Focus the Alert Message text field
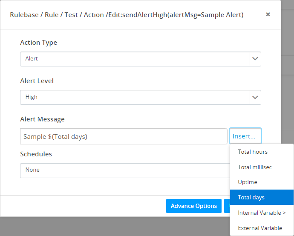The height and width of the screenshot is (236, 294). click(x=124, y=136)
